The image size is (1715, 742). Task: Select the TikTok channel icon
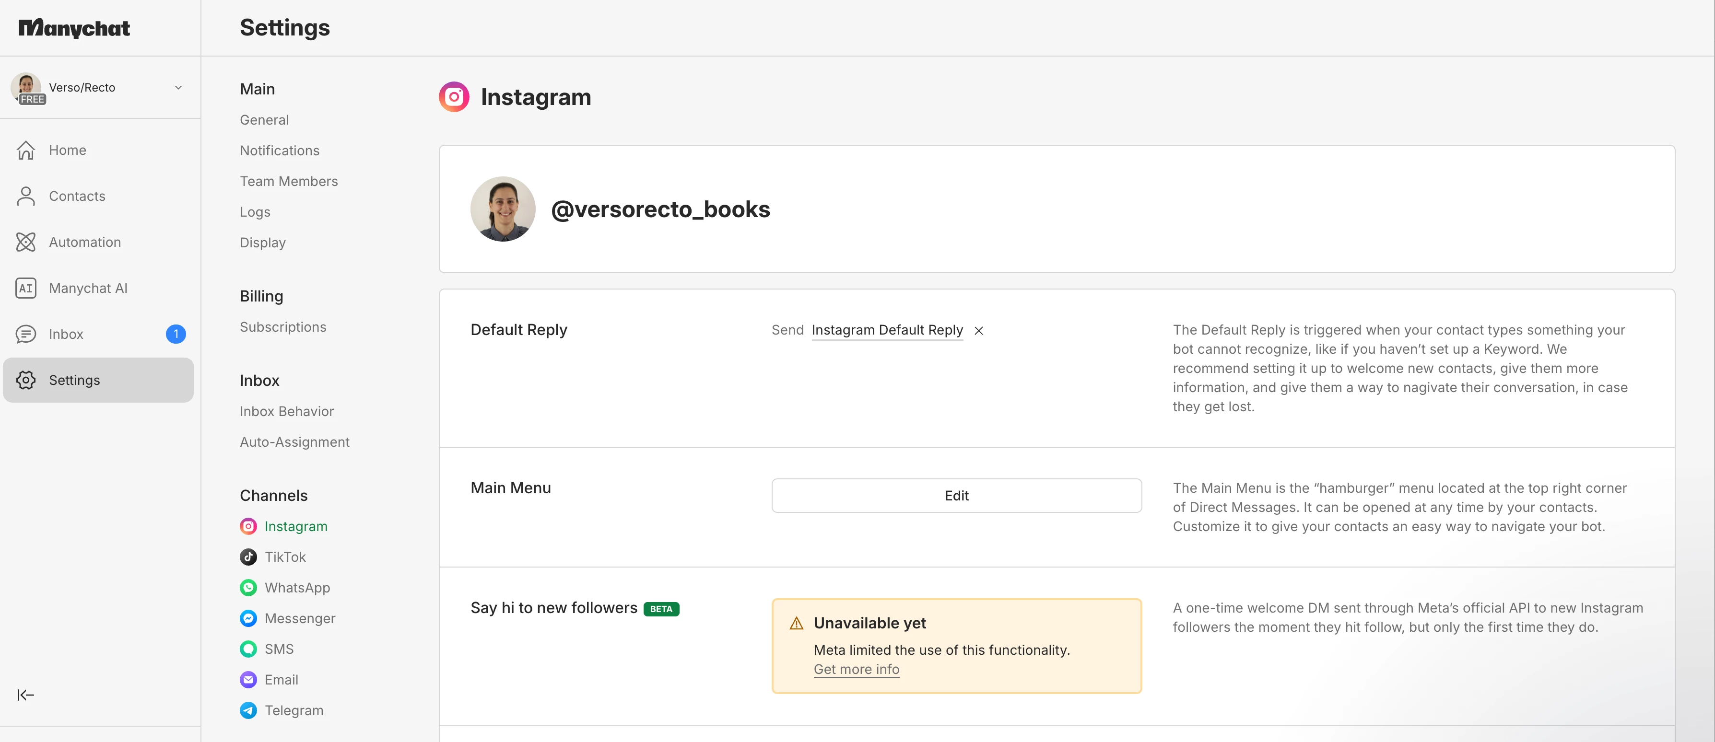pyautogui.click(x=248, y=557)
